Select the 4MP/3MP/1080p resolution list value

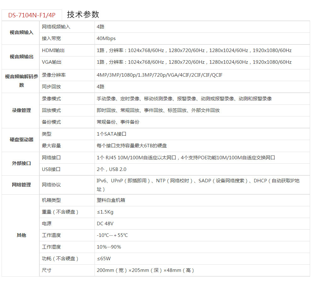159,75
